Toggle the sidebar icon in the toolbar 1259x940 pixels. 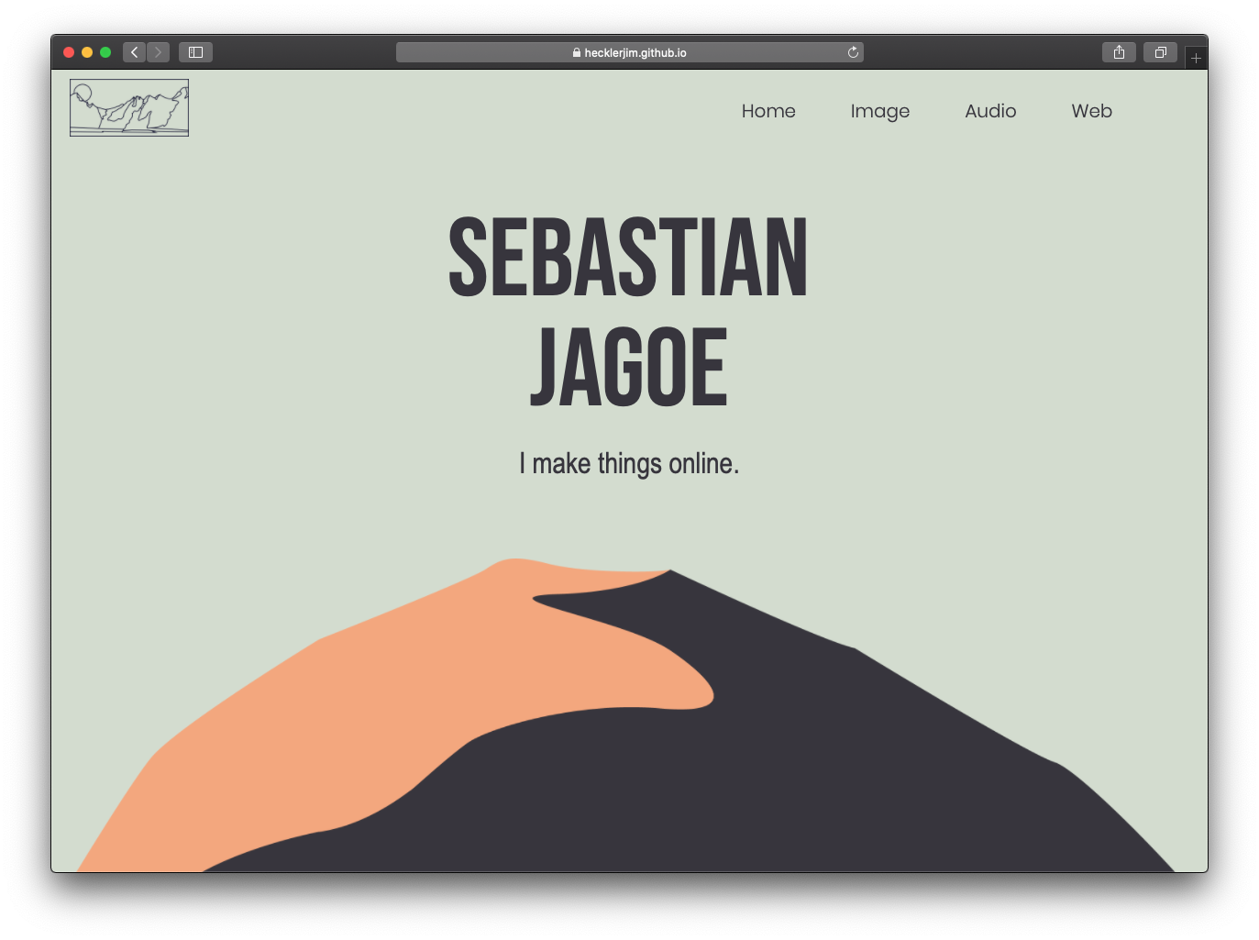click(x=194, y=52)
